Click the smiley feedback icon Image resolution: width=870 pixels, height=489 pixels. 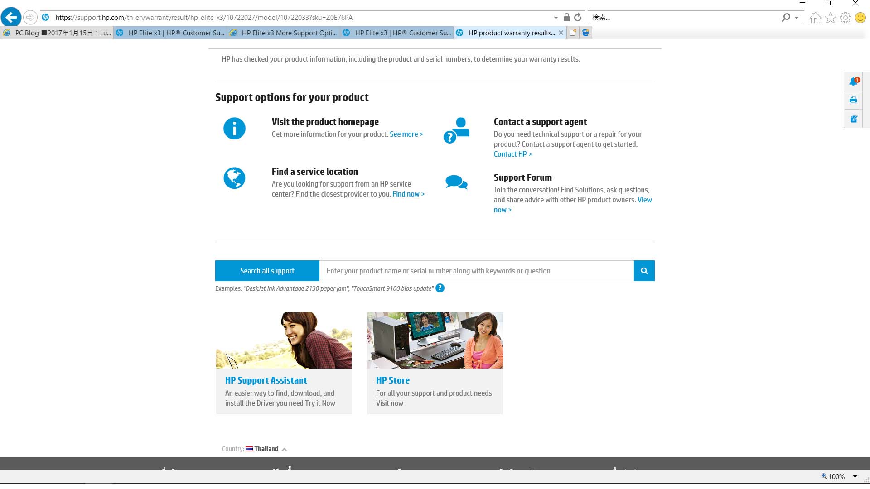(860, 18)
